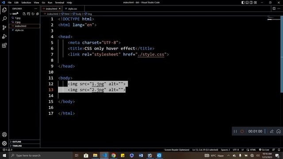Open the Selection menu
283x159 pixels.
click(x=26, y=3)
